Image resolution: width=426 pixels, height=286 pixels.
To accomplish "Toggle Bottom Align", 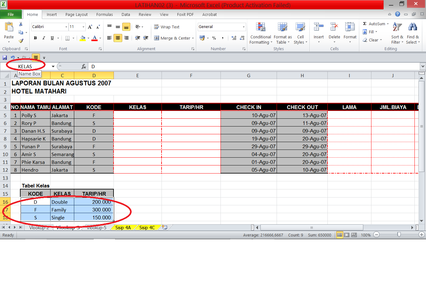I will click(126, 27).
